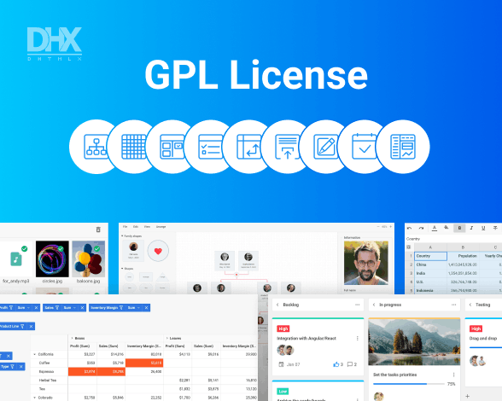This screenshot has height=401, width=502.
Task: Click the China cell in spreadsheet
Action: (430, 264)
